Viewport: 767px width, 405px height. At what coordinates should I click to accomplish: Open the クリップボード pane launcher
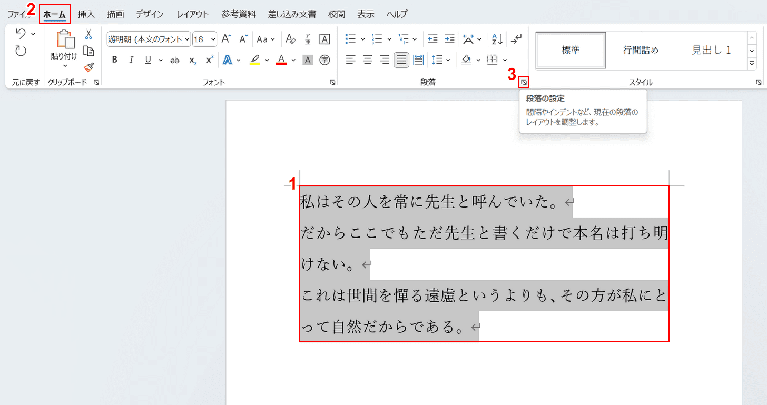pyautogui.click(x=96, y=82)
